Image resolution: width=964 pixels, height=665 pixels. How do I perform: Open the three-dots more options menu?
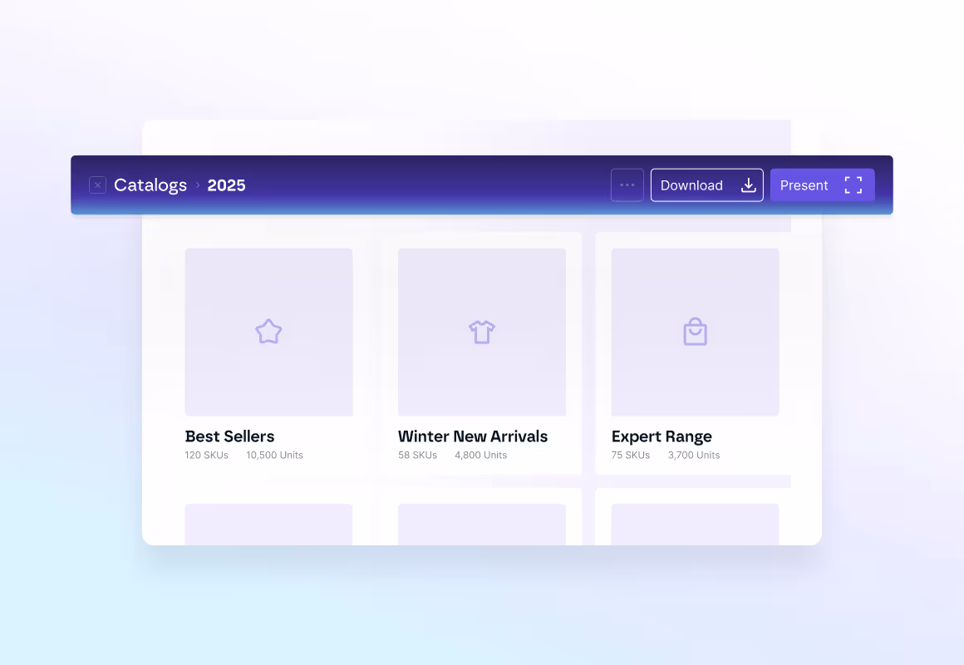[x=627, y=185]
